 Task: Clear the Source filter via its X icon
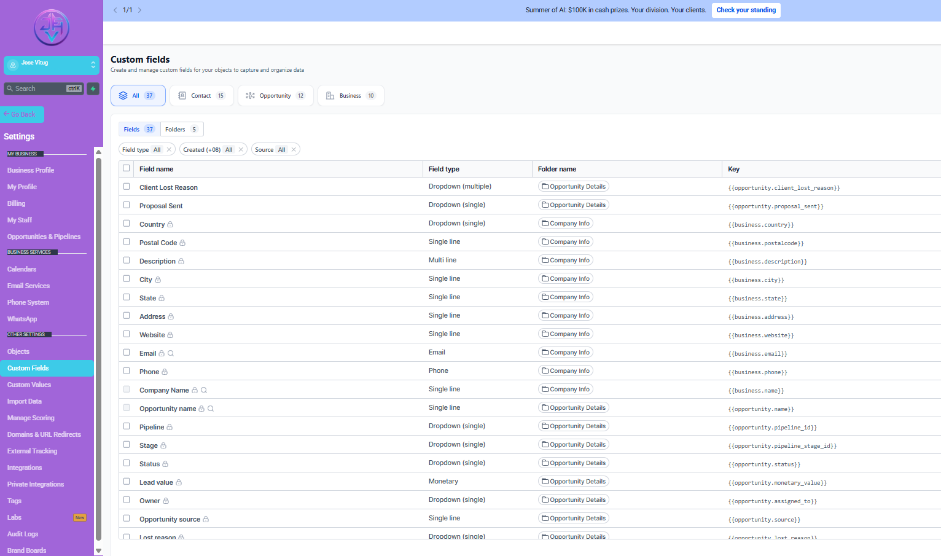click(x=294, y=149)
